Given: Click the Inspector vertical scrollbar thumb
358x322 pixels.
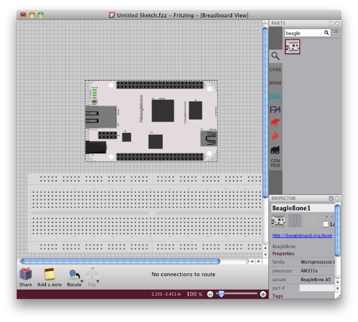Looking at the screenshot, I should tap(337, 230).
